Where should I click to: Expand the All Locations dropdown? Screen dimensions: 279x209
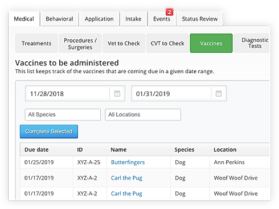tap(143, 115)
